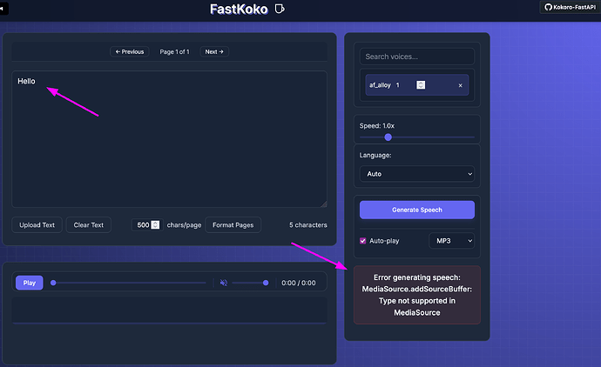Click the error message about MediaSource
Viewport: 601px width, 367px height.
pyautogui.click(x=417, y=295)
